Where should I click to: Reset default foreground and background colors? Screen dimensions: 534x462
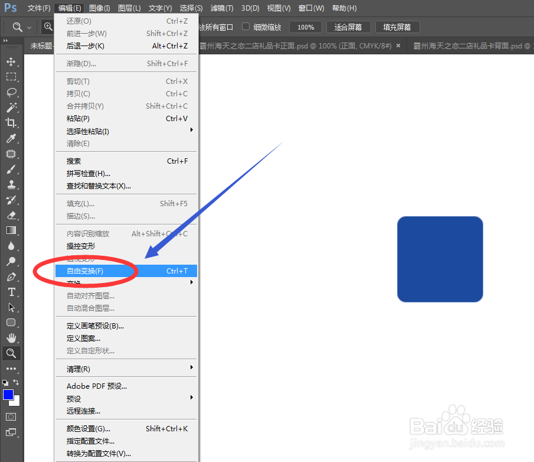tap(5, 382)
